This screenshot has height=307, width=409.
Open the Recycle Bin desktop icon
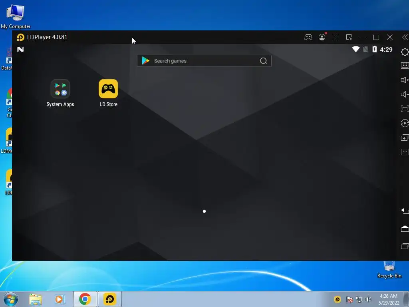389,270
